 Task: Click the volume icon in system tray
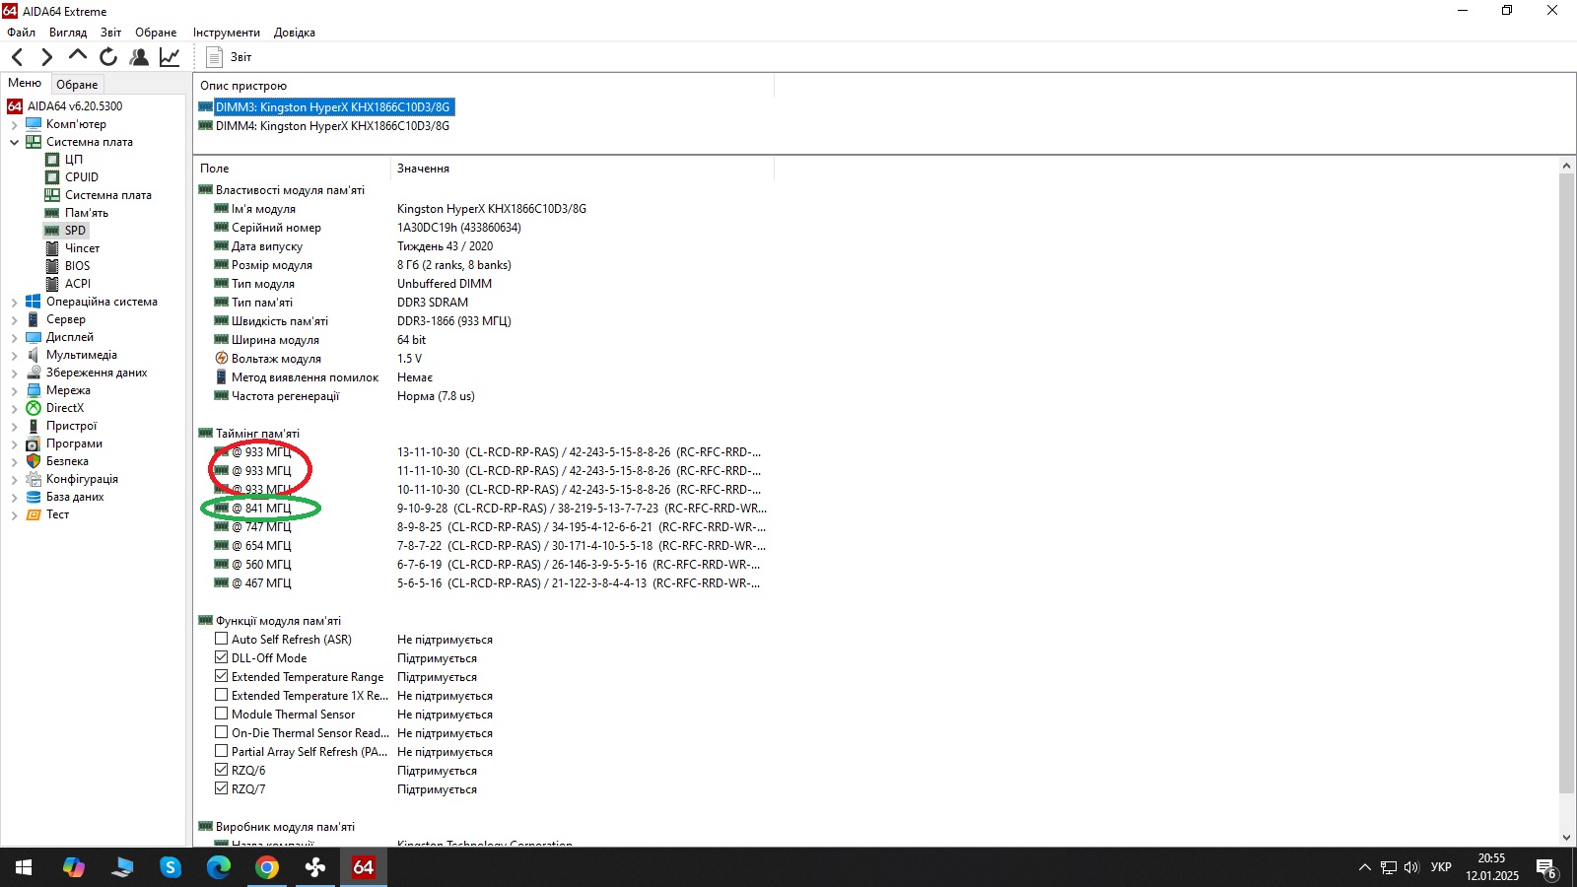click(1411, 867)
